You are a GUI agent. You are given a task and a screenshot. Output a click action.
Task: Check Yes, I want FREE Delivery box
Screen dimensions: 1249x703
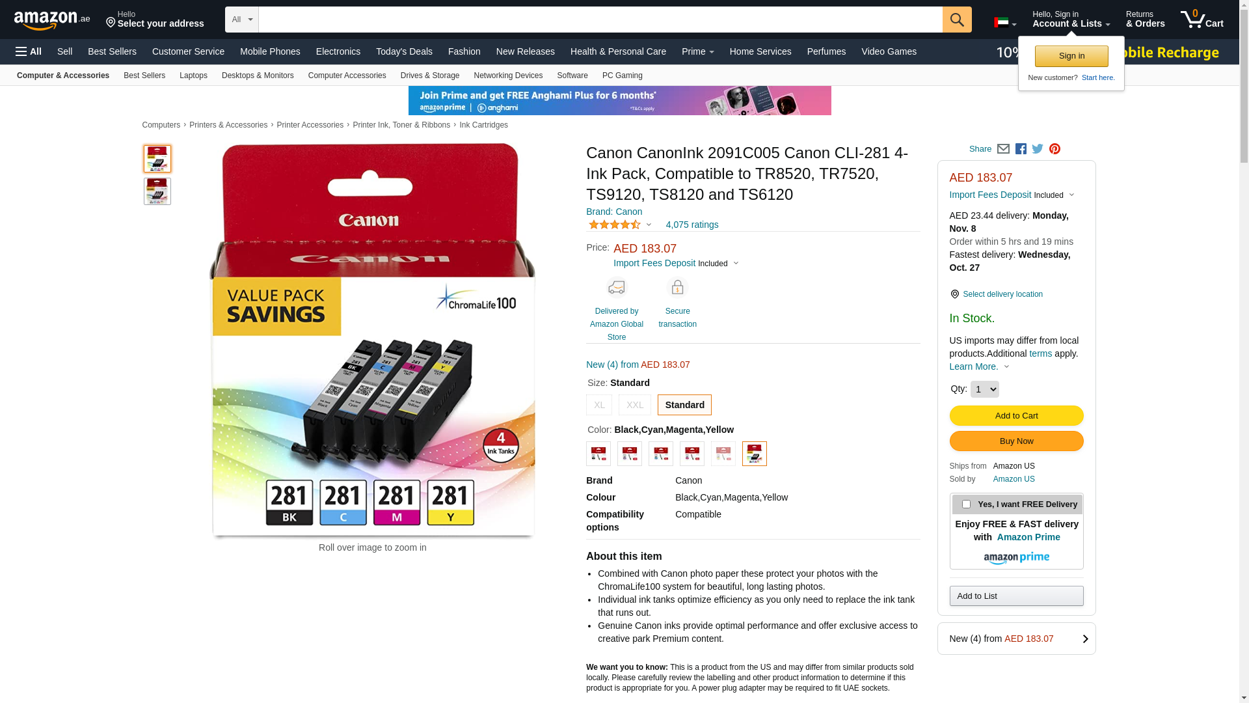pos(966,504)
